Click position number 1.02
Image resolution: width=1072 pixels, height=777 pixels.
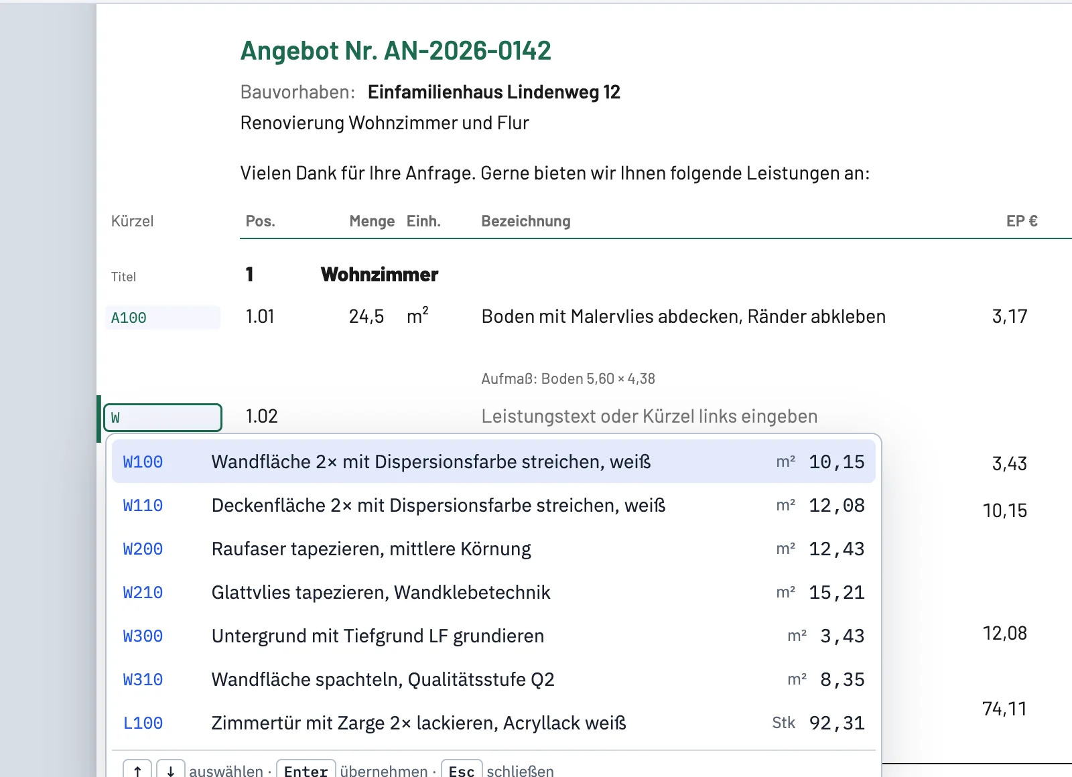pos(261,417)
